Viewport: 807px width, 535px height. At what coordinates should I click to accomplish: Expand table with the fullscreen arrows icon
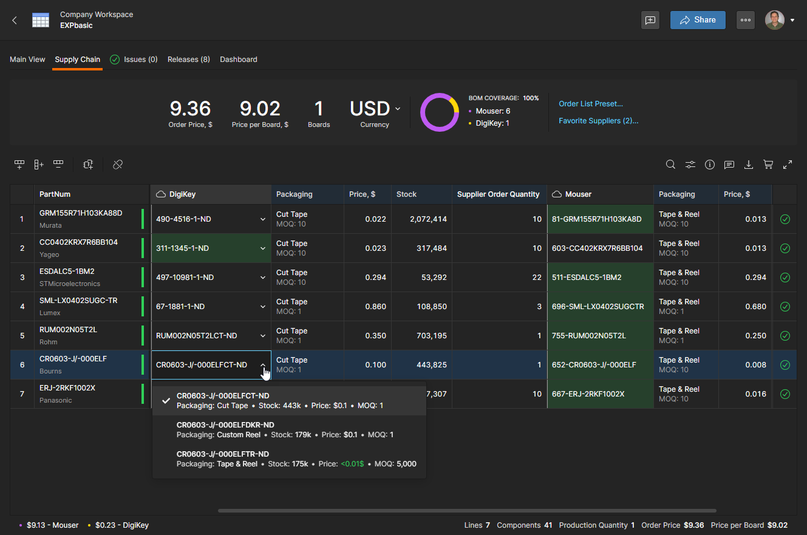(788, 165)
